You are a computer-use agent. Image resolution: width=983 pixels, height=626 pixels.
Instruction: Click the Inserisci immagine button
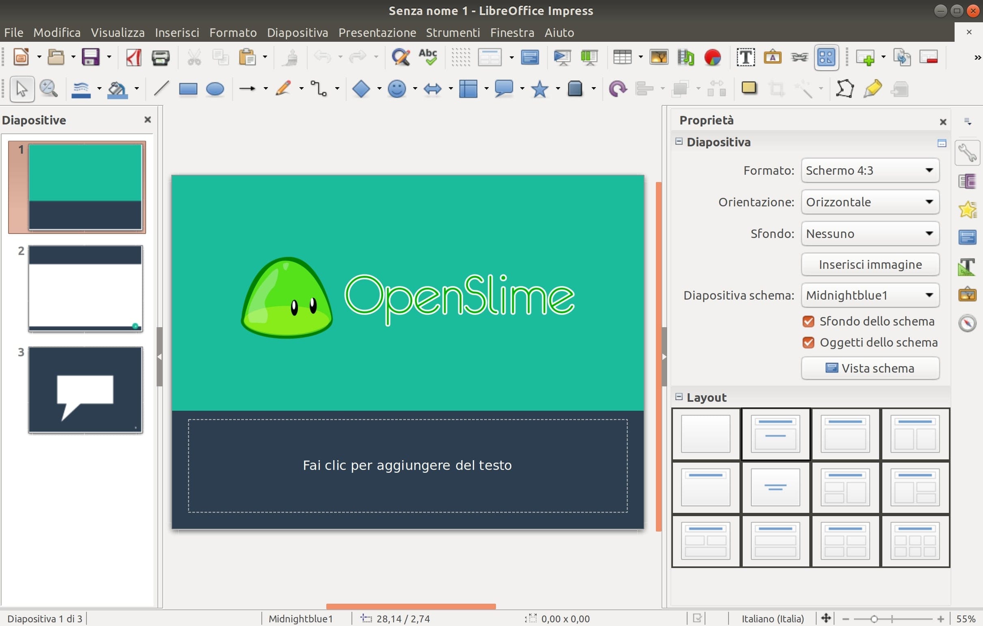click(x=870, y=265)
